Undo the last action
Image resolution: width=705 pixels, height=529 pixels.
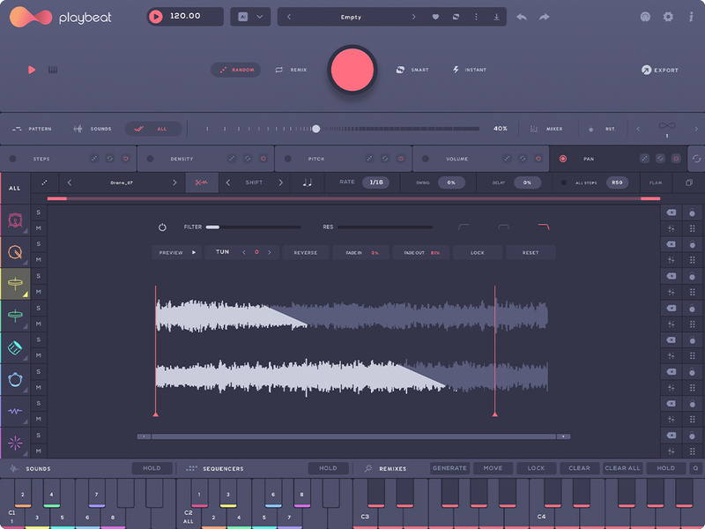click(522, 17)
